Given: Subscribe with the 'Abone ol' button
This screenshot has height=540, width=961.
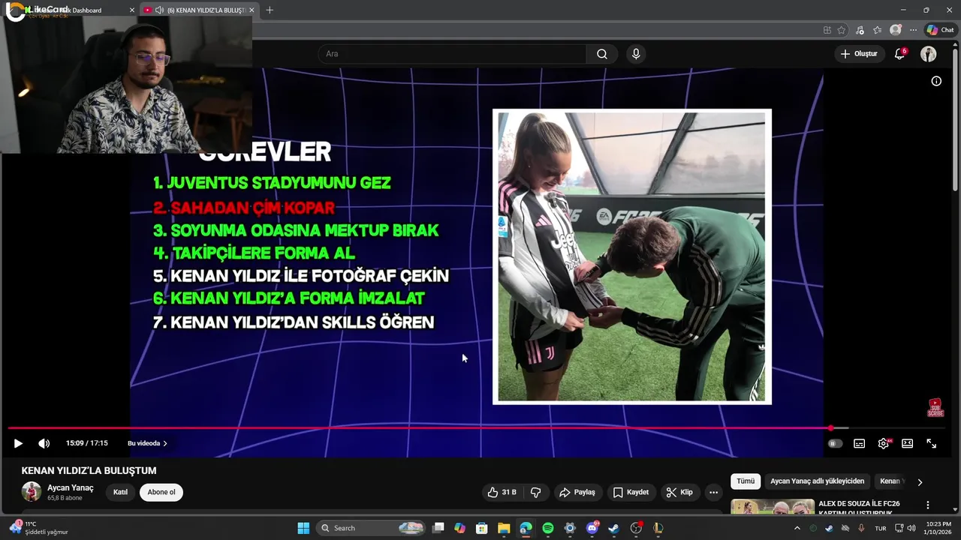Looking at the screenshot, I should tap(161, 492).
